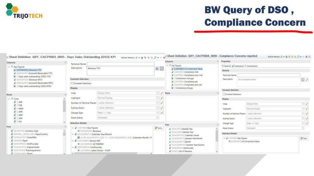Click help question mark icon in Compliance toolbar
This screenshot has width=314, height=176.
309,57
